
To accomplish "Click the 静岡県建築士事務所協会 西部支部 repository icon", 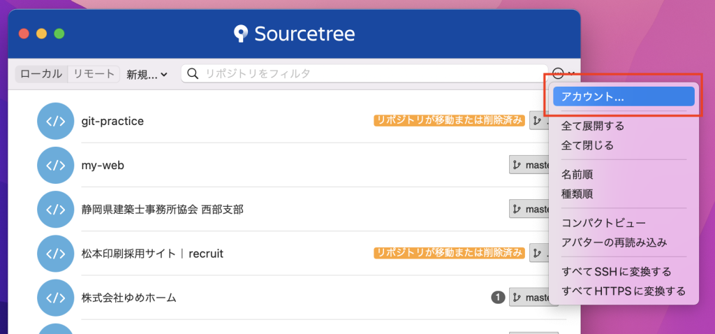I will 55,210.
